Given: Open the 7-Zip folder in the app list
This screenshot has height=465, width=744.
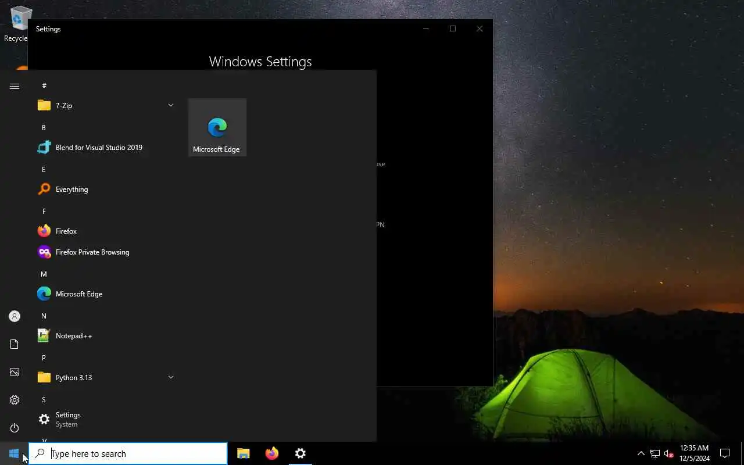Looking at the screenshot, I should [x=106, y=105].
